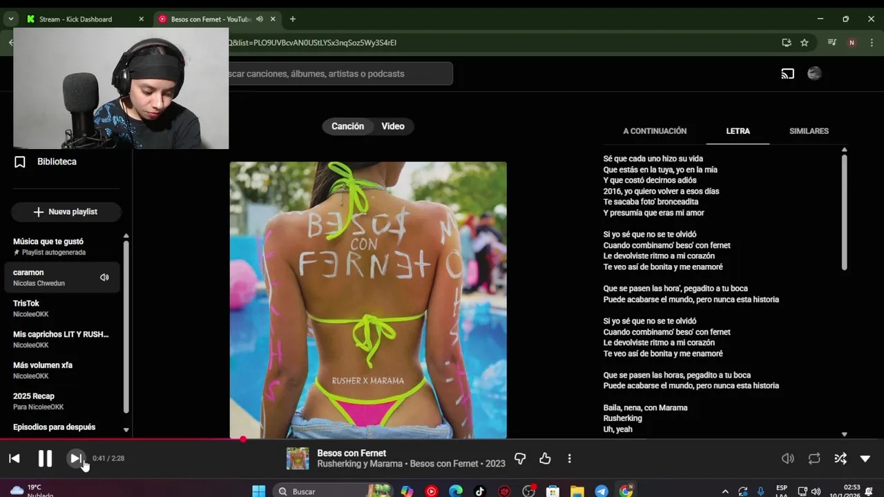Open the Música que te gustó playlist
Viewport: 884px width, 497px height.
pos(62,246)
